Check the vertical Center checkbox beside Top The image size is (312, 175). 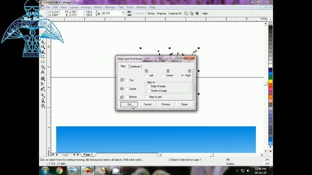[127, 89]
